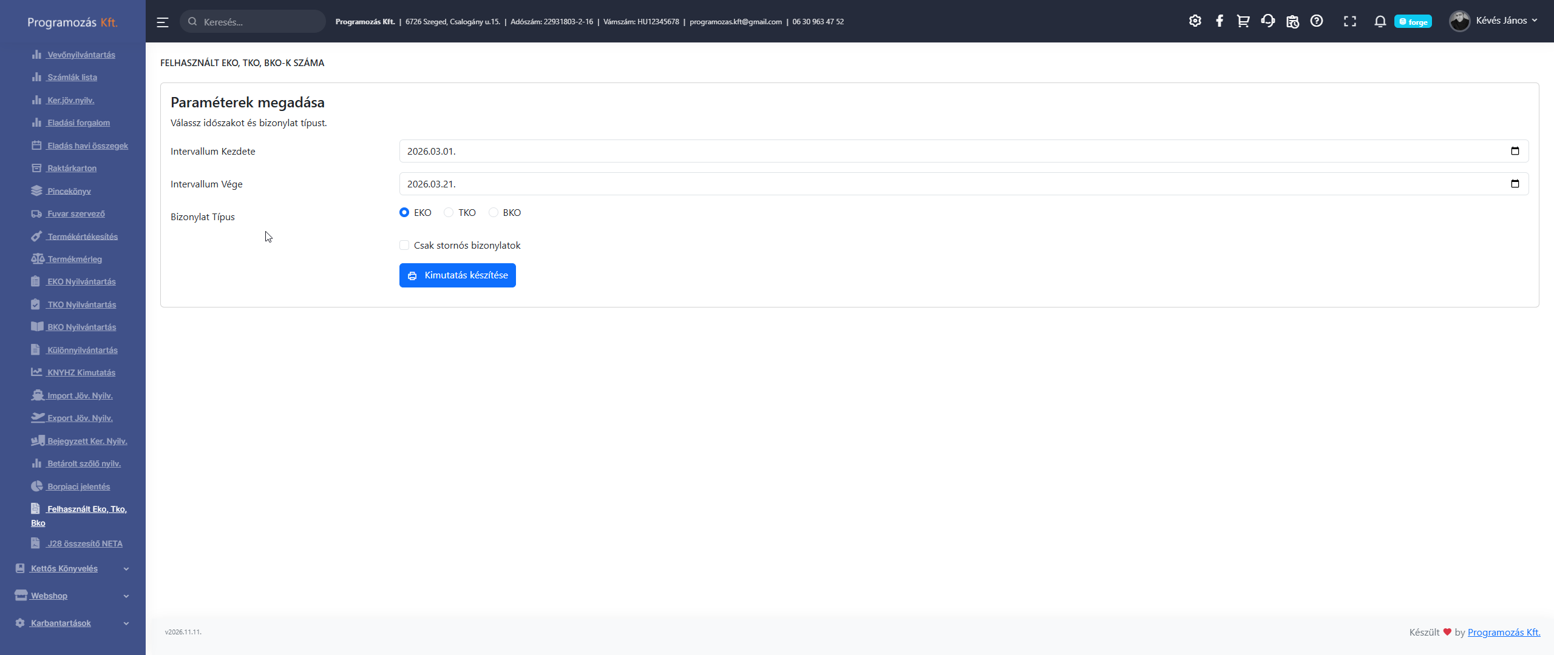The image size is (1554, 655).
Task: Click the Keresés search field
Action: 259,22
